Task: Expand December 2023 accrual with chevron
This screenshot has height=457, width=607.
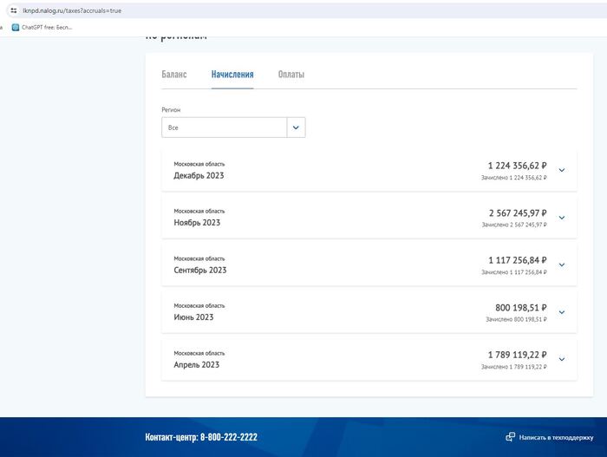Action: point(561,170)
